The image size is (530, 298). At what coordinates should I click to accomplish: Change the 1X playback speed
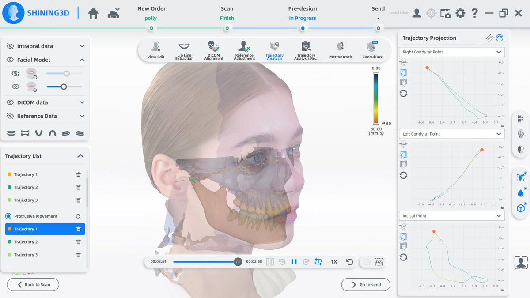click(x=334, y=262)
